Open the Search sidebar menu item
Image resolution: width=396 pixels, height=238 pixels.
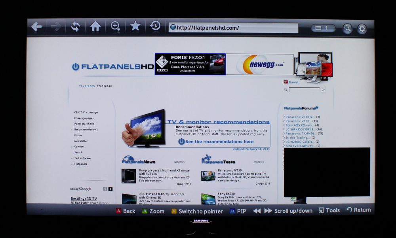pos(78,152)
